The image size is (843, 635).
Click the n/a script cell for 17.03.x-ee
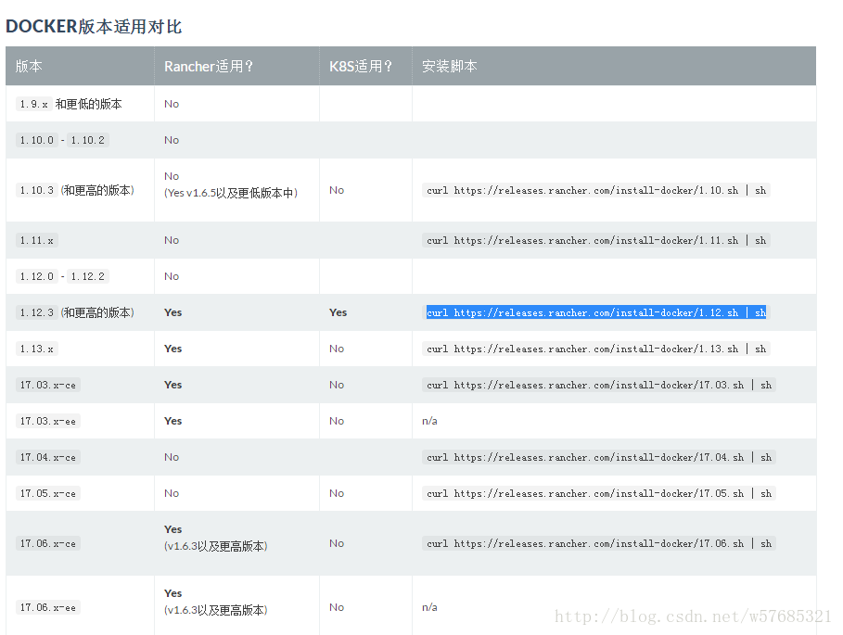pos(429,421)
